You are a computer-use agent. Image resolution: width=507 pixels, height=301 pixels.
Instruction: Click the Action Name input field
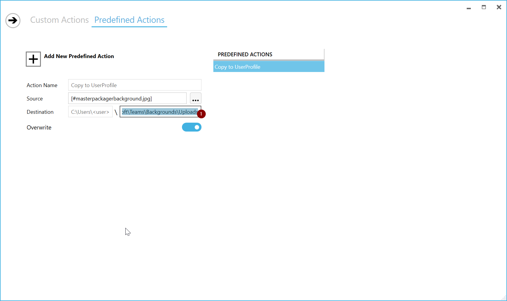[135, 85]
